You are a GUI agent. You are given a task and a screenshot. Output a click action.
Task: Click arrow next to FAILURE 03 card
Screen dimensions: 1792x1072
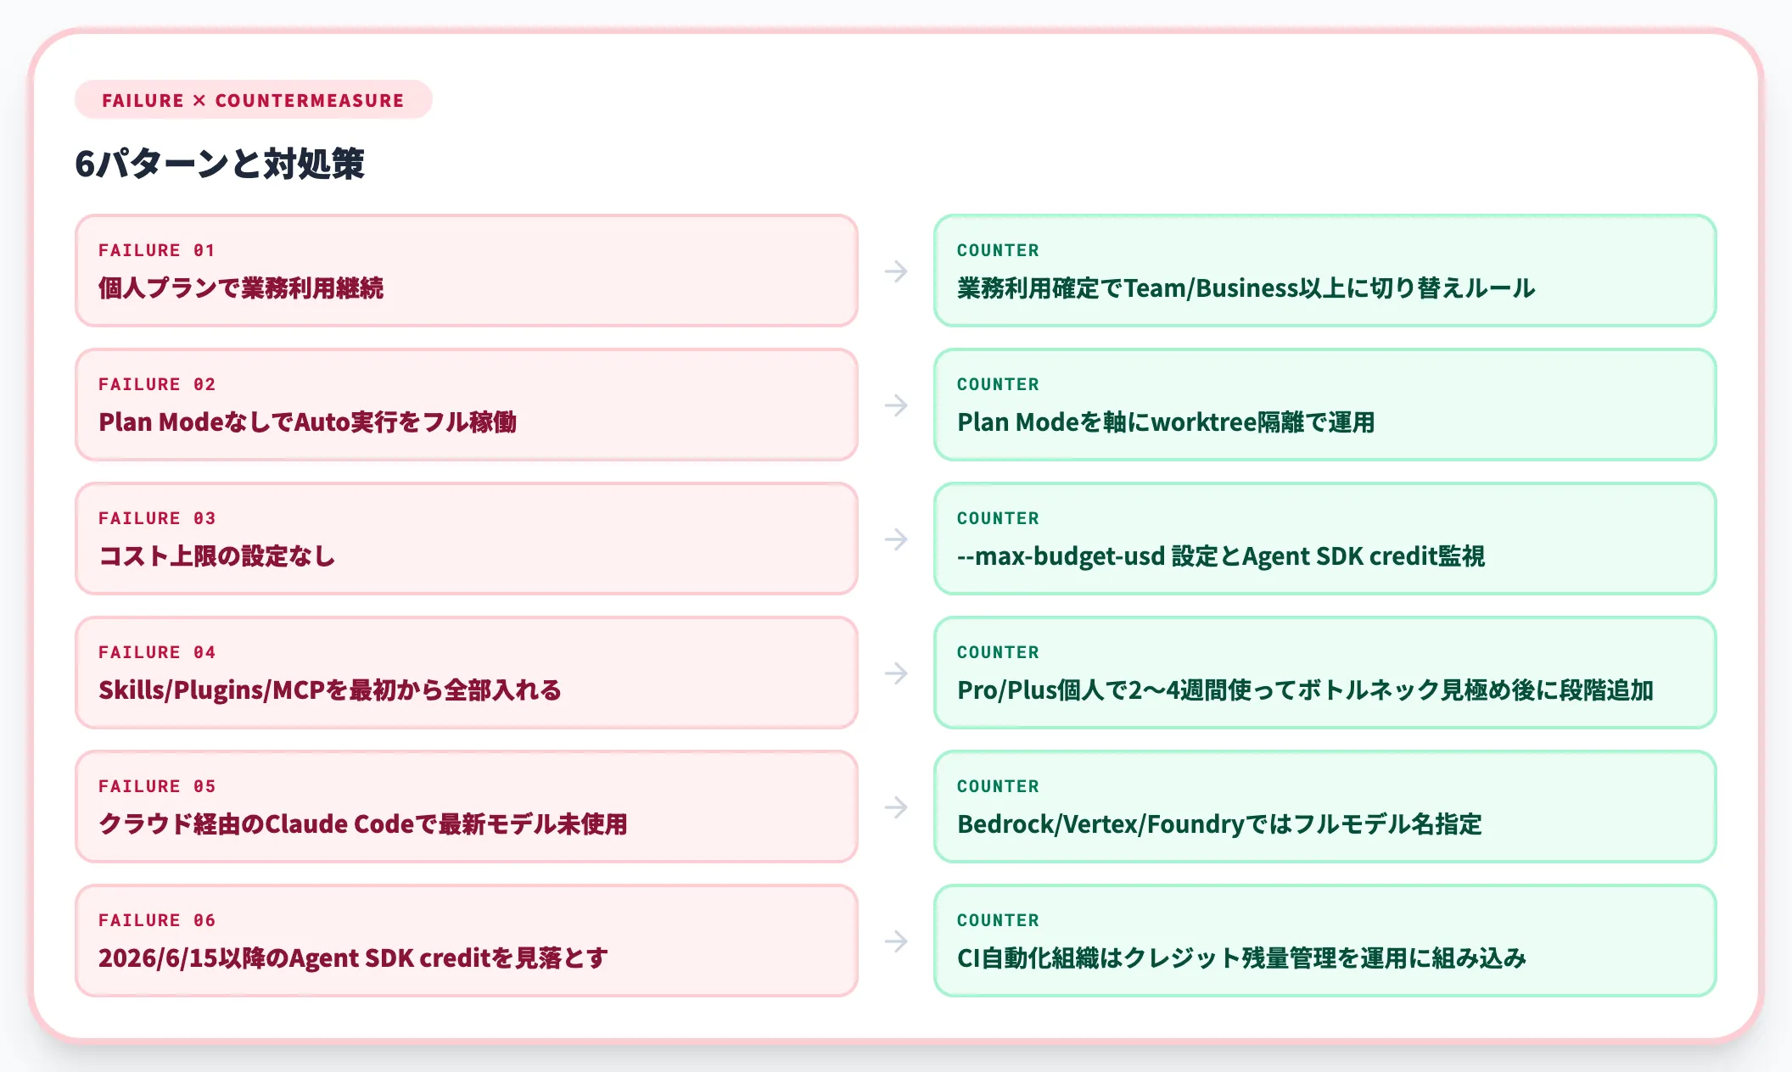coord(896,539)
